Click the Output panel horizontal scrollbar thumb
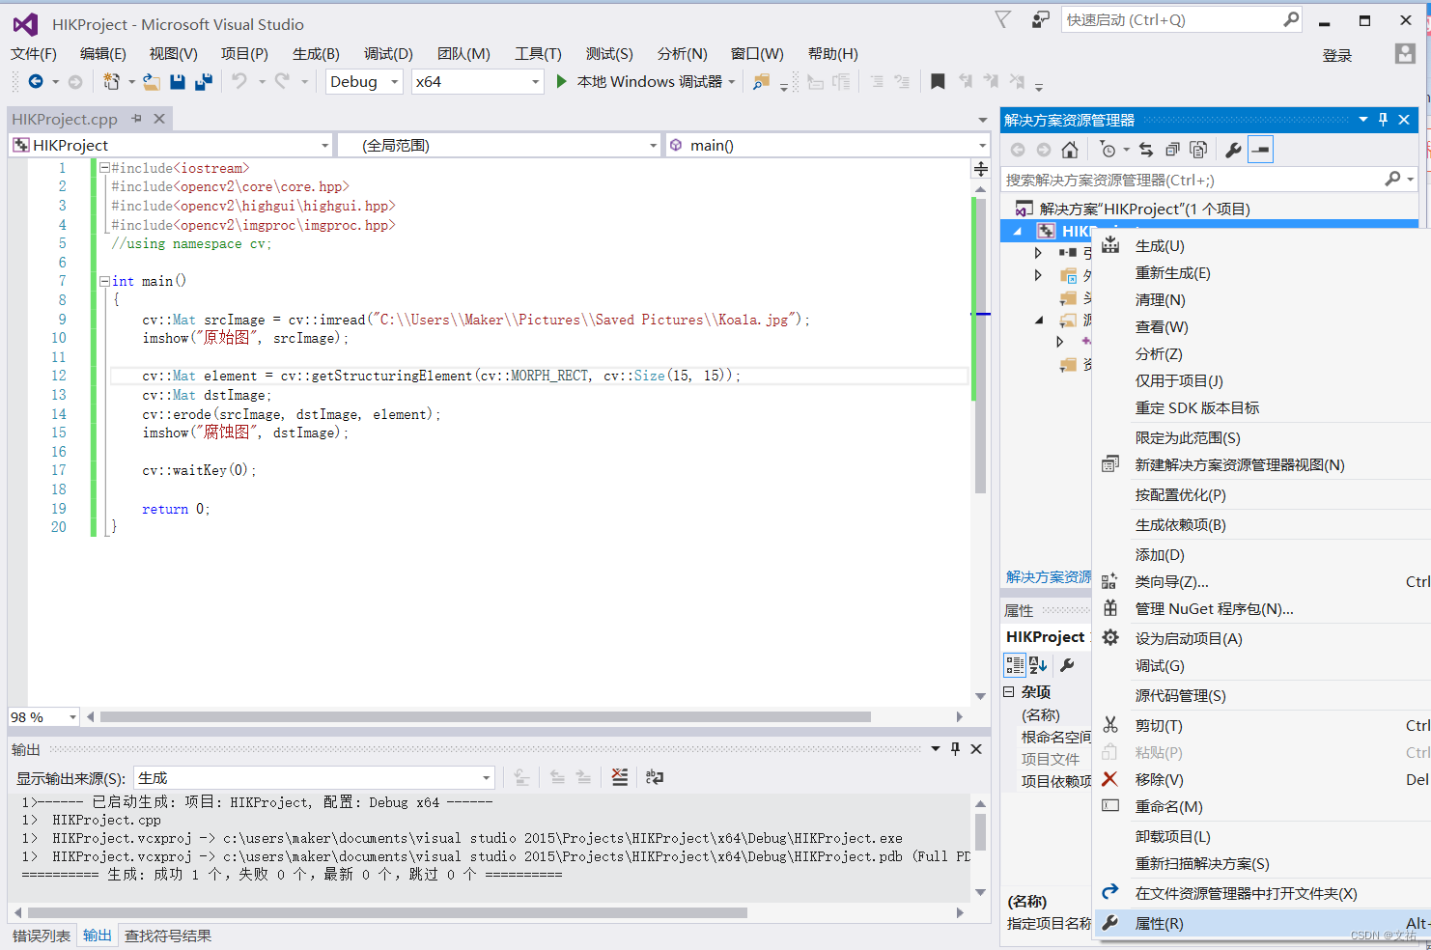Image resolution: width=1431 pixels, height=950 pixels. [387, 912]
